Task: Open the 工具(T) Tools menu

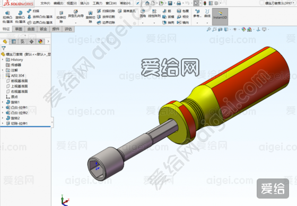Action: pos(98,3)
